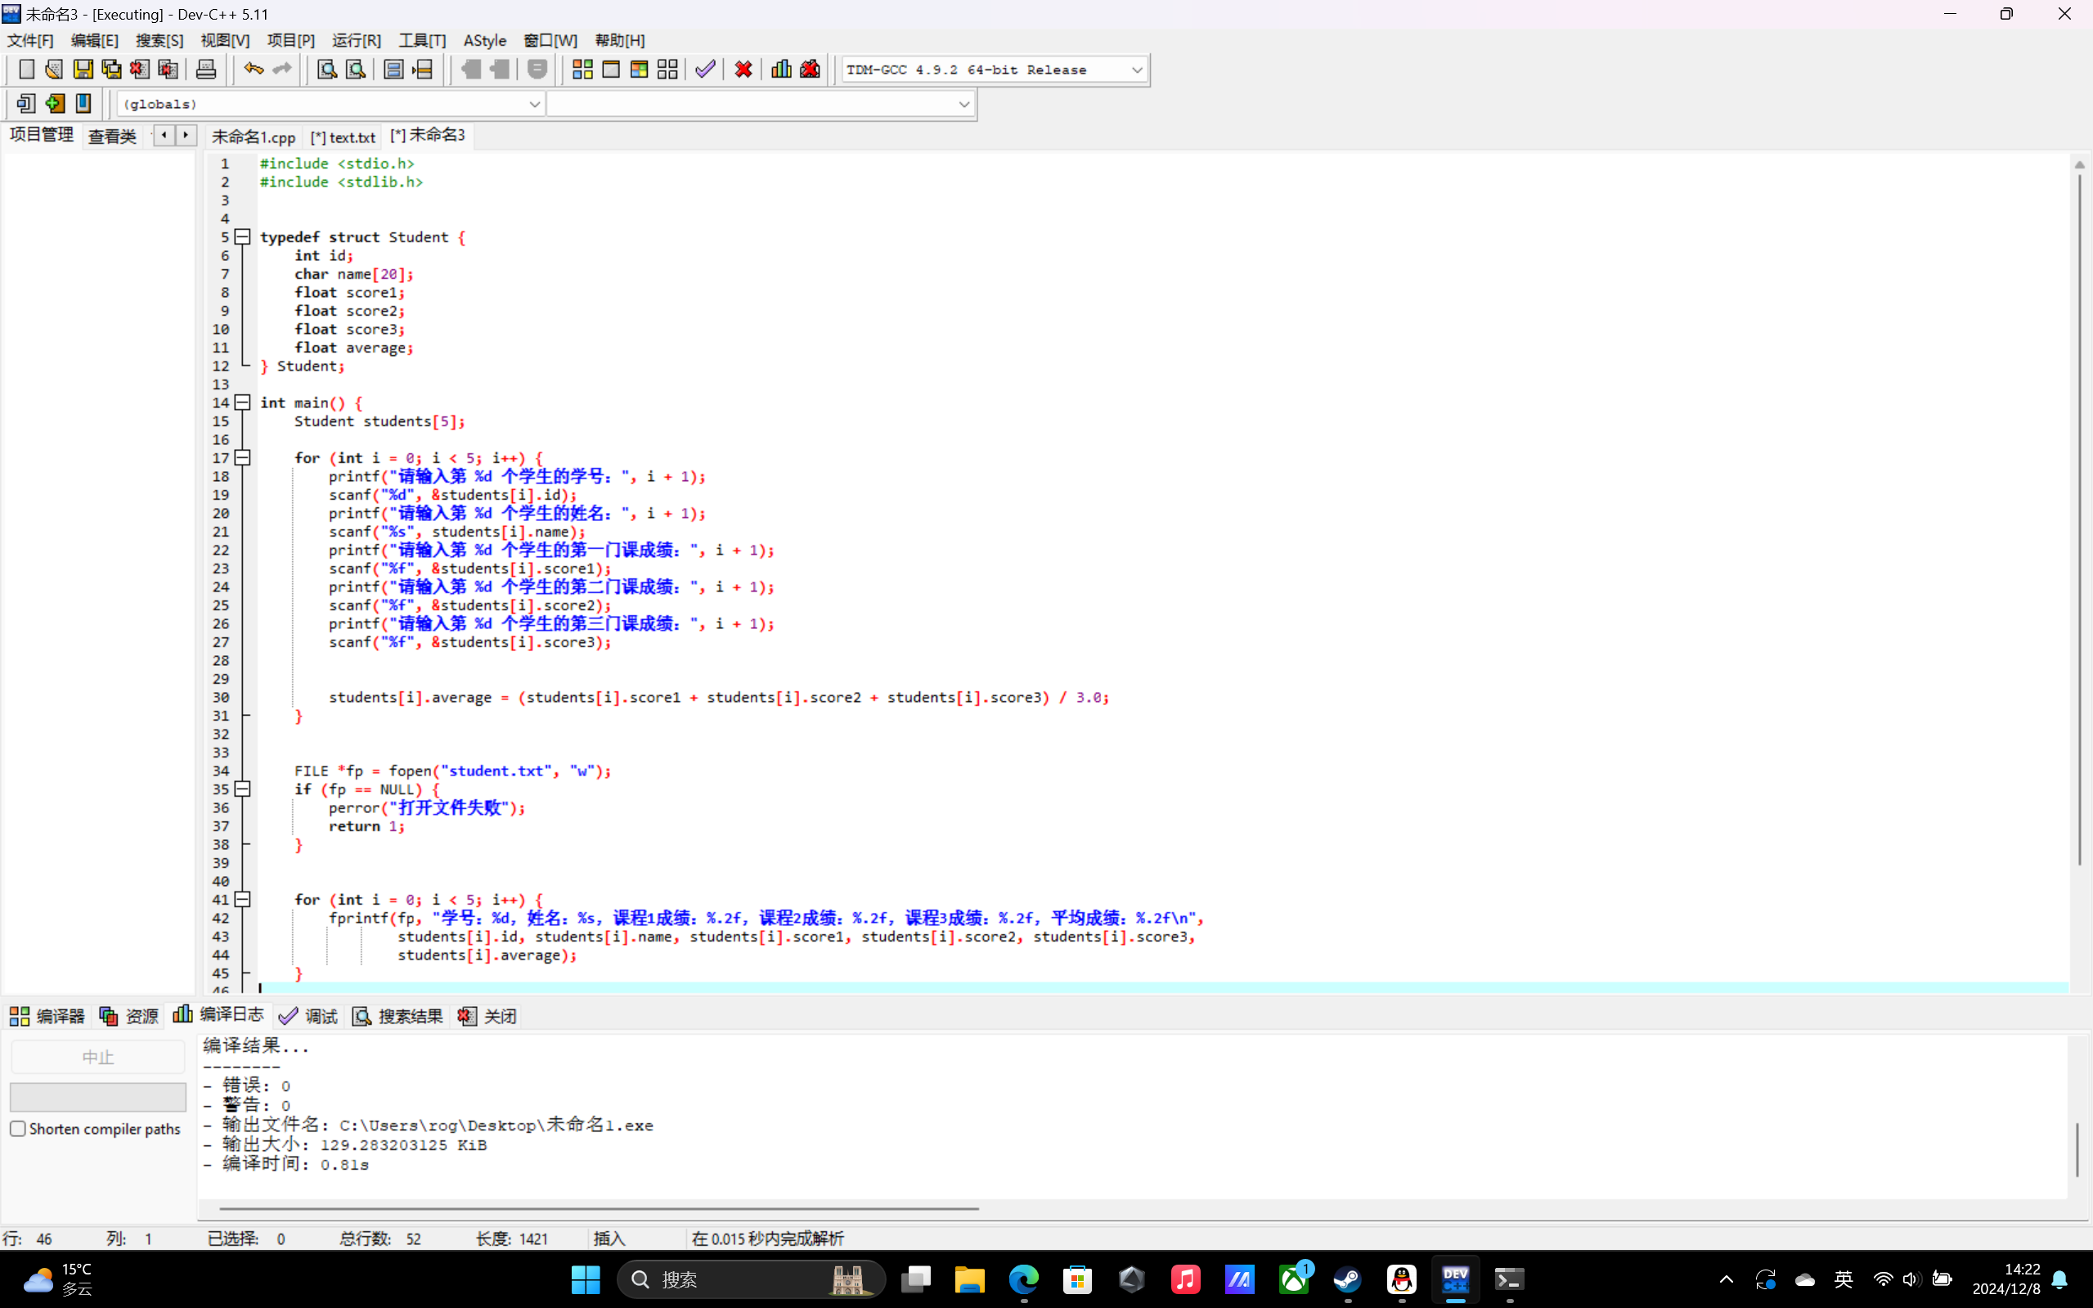This screenshot has width=2093, height=1308.
Task: Open the 运行[R] menu
Action: [x=356, y=41]
